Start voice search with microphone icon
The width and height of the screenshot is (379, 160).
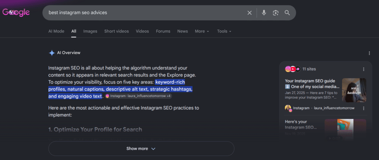click(x=264, y=13)
